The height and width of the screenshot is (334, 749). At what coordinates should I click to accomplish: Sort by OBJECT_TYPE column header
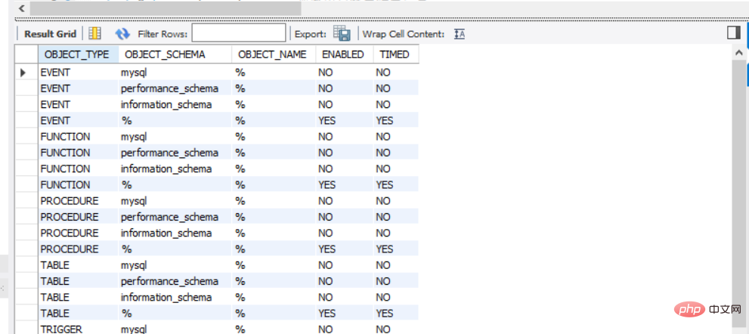coord(79,54)
